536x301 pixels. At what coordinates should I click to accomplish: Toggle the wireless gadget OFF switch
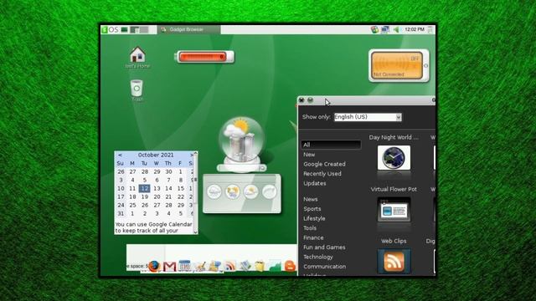click(x=415, y=59)
